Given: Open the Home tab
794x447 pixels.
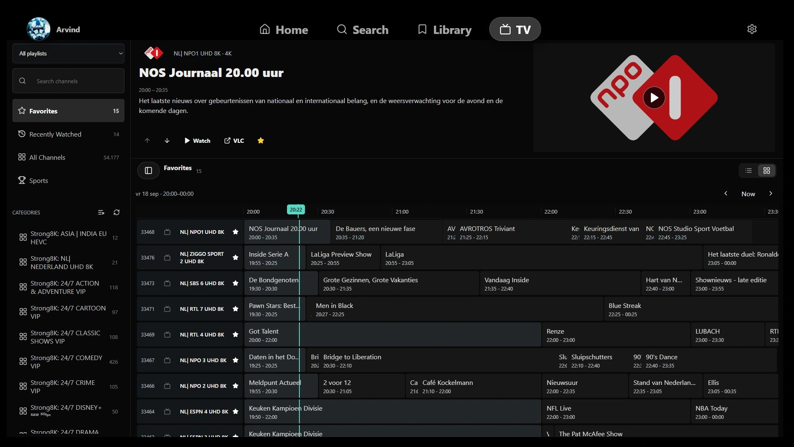Looking at the screenshot, I should click(284, 29).
